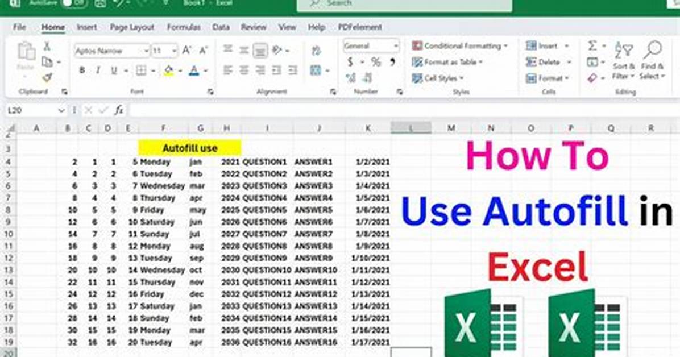Open the Alignment settings launcher
This screenshot has width=680, height=357.
click(x=333, y=92)
